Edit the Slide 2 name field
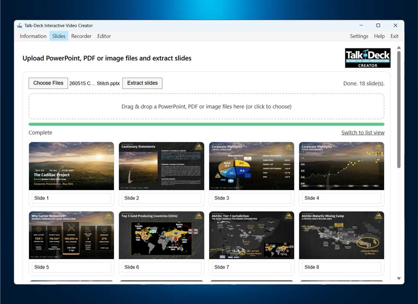The image size is (418, 304). (x=161, y=198)
